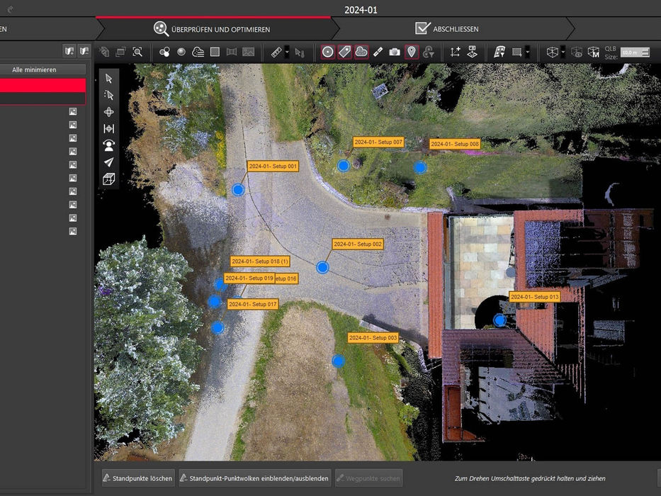The image size is (661, 496).
Task: Click the greyed limit box cube icon
Action: click(x=576, y=52)
